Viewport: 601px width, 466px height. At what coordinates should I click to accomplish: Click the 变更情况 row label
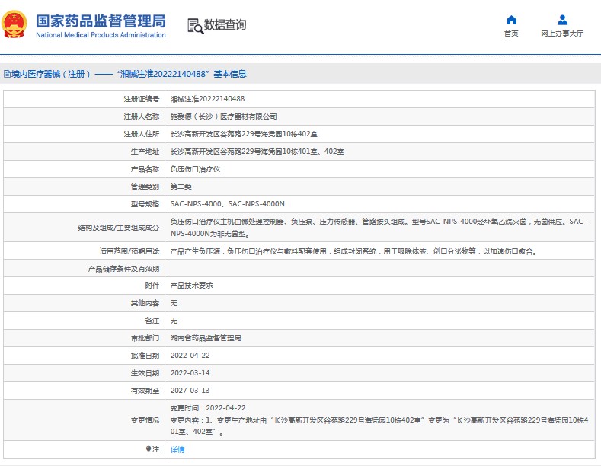pos(145,420)
